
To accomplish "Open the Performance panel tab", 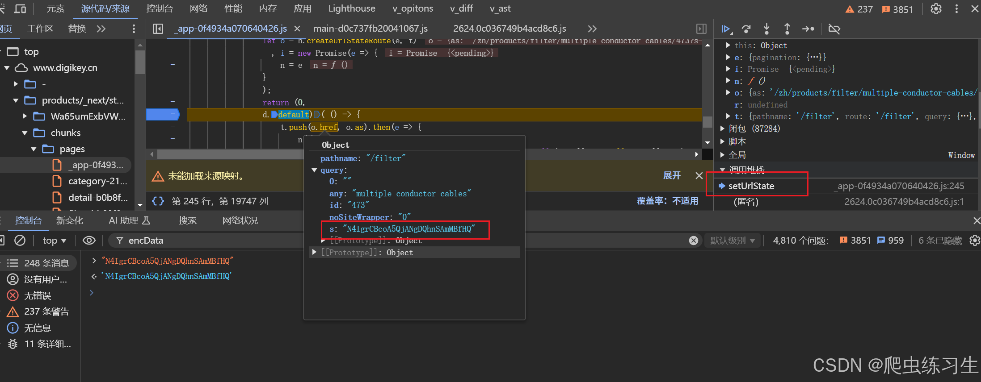I will 233,8.
